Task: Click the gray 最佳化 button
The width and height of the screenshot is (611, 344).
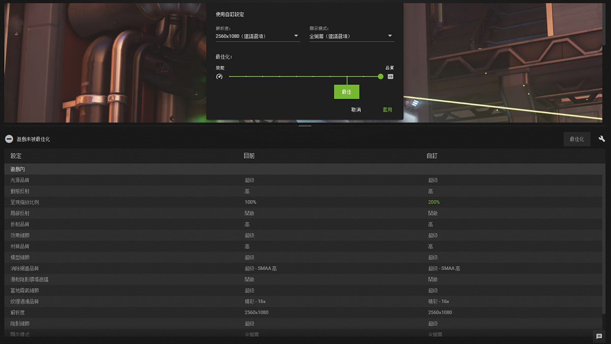Action: [x=577, y=139]
